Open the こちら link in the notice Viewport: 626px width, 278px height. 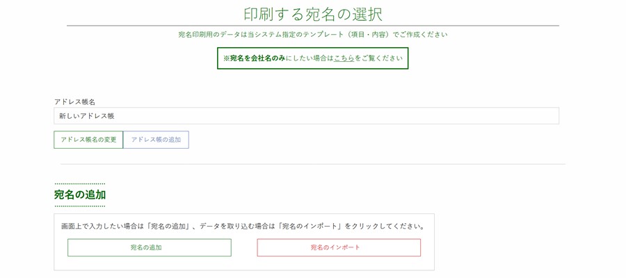344,58
